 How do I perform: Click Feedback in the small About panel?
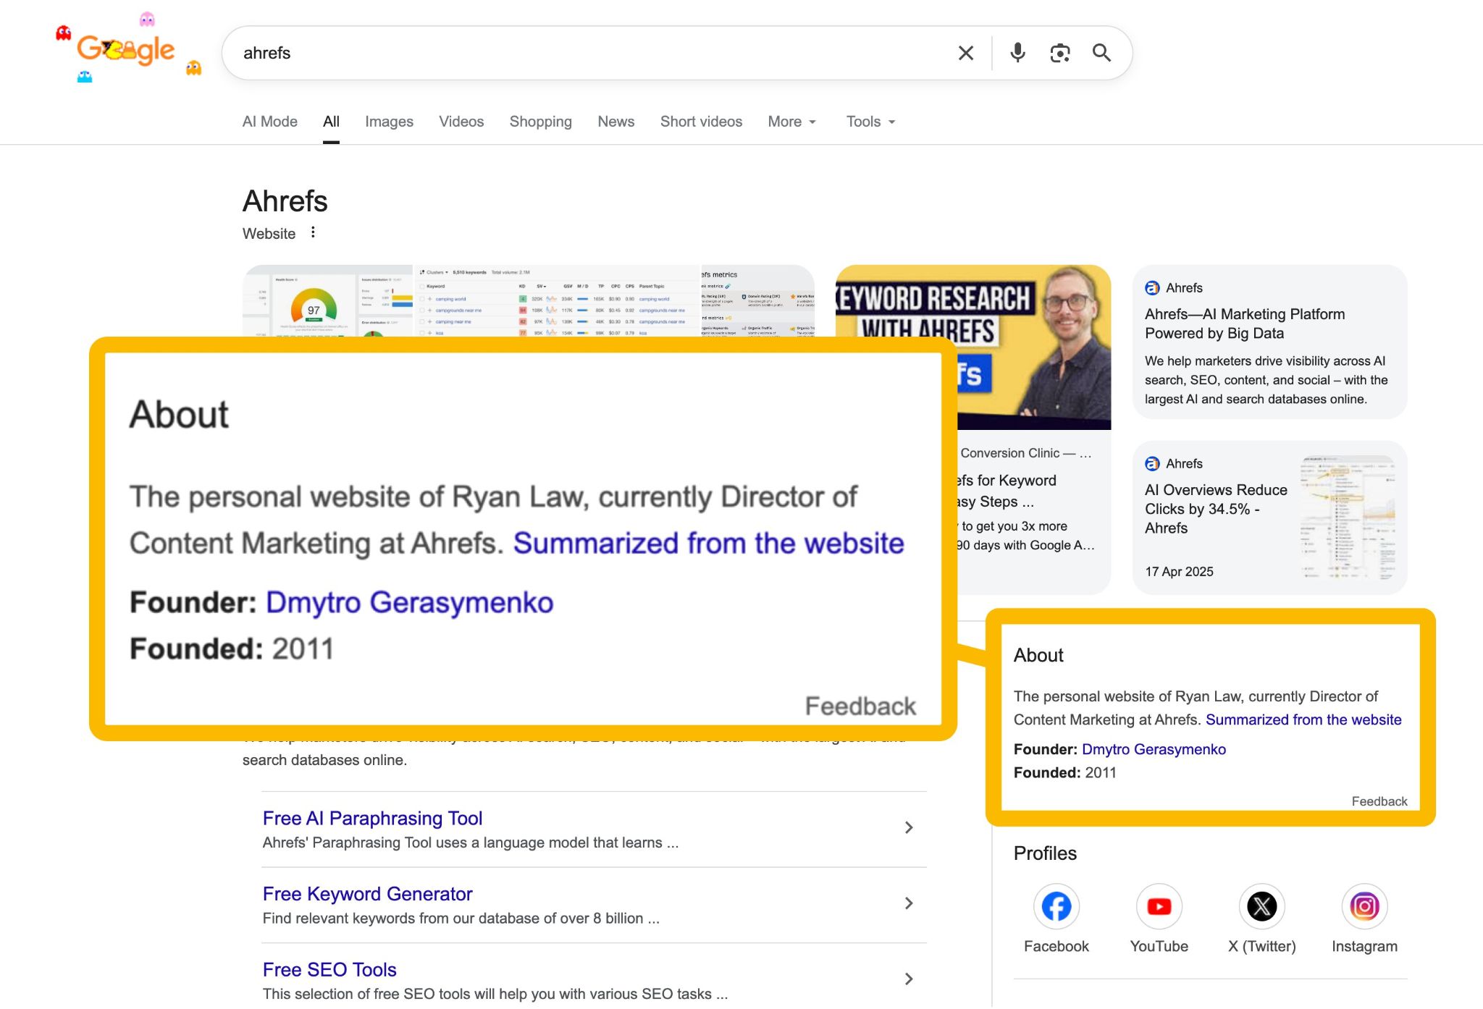tap(1379, 801)
